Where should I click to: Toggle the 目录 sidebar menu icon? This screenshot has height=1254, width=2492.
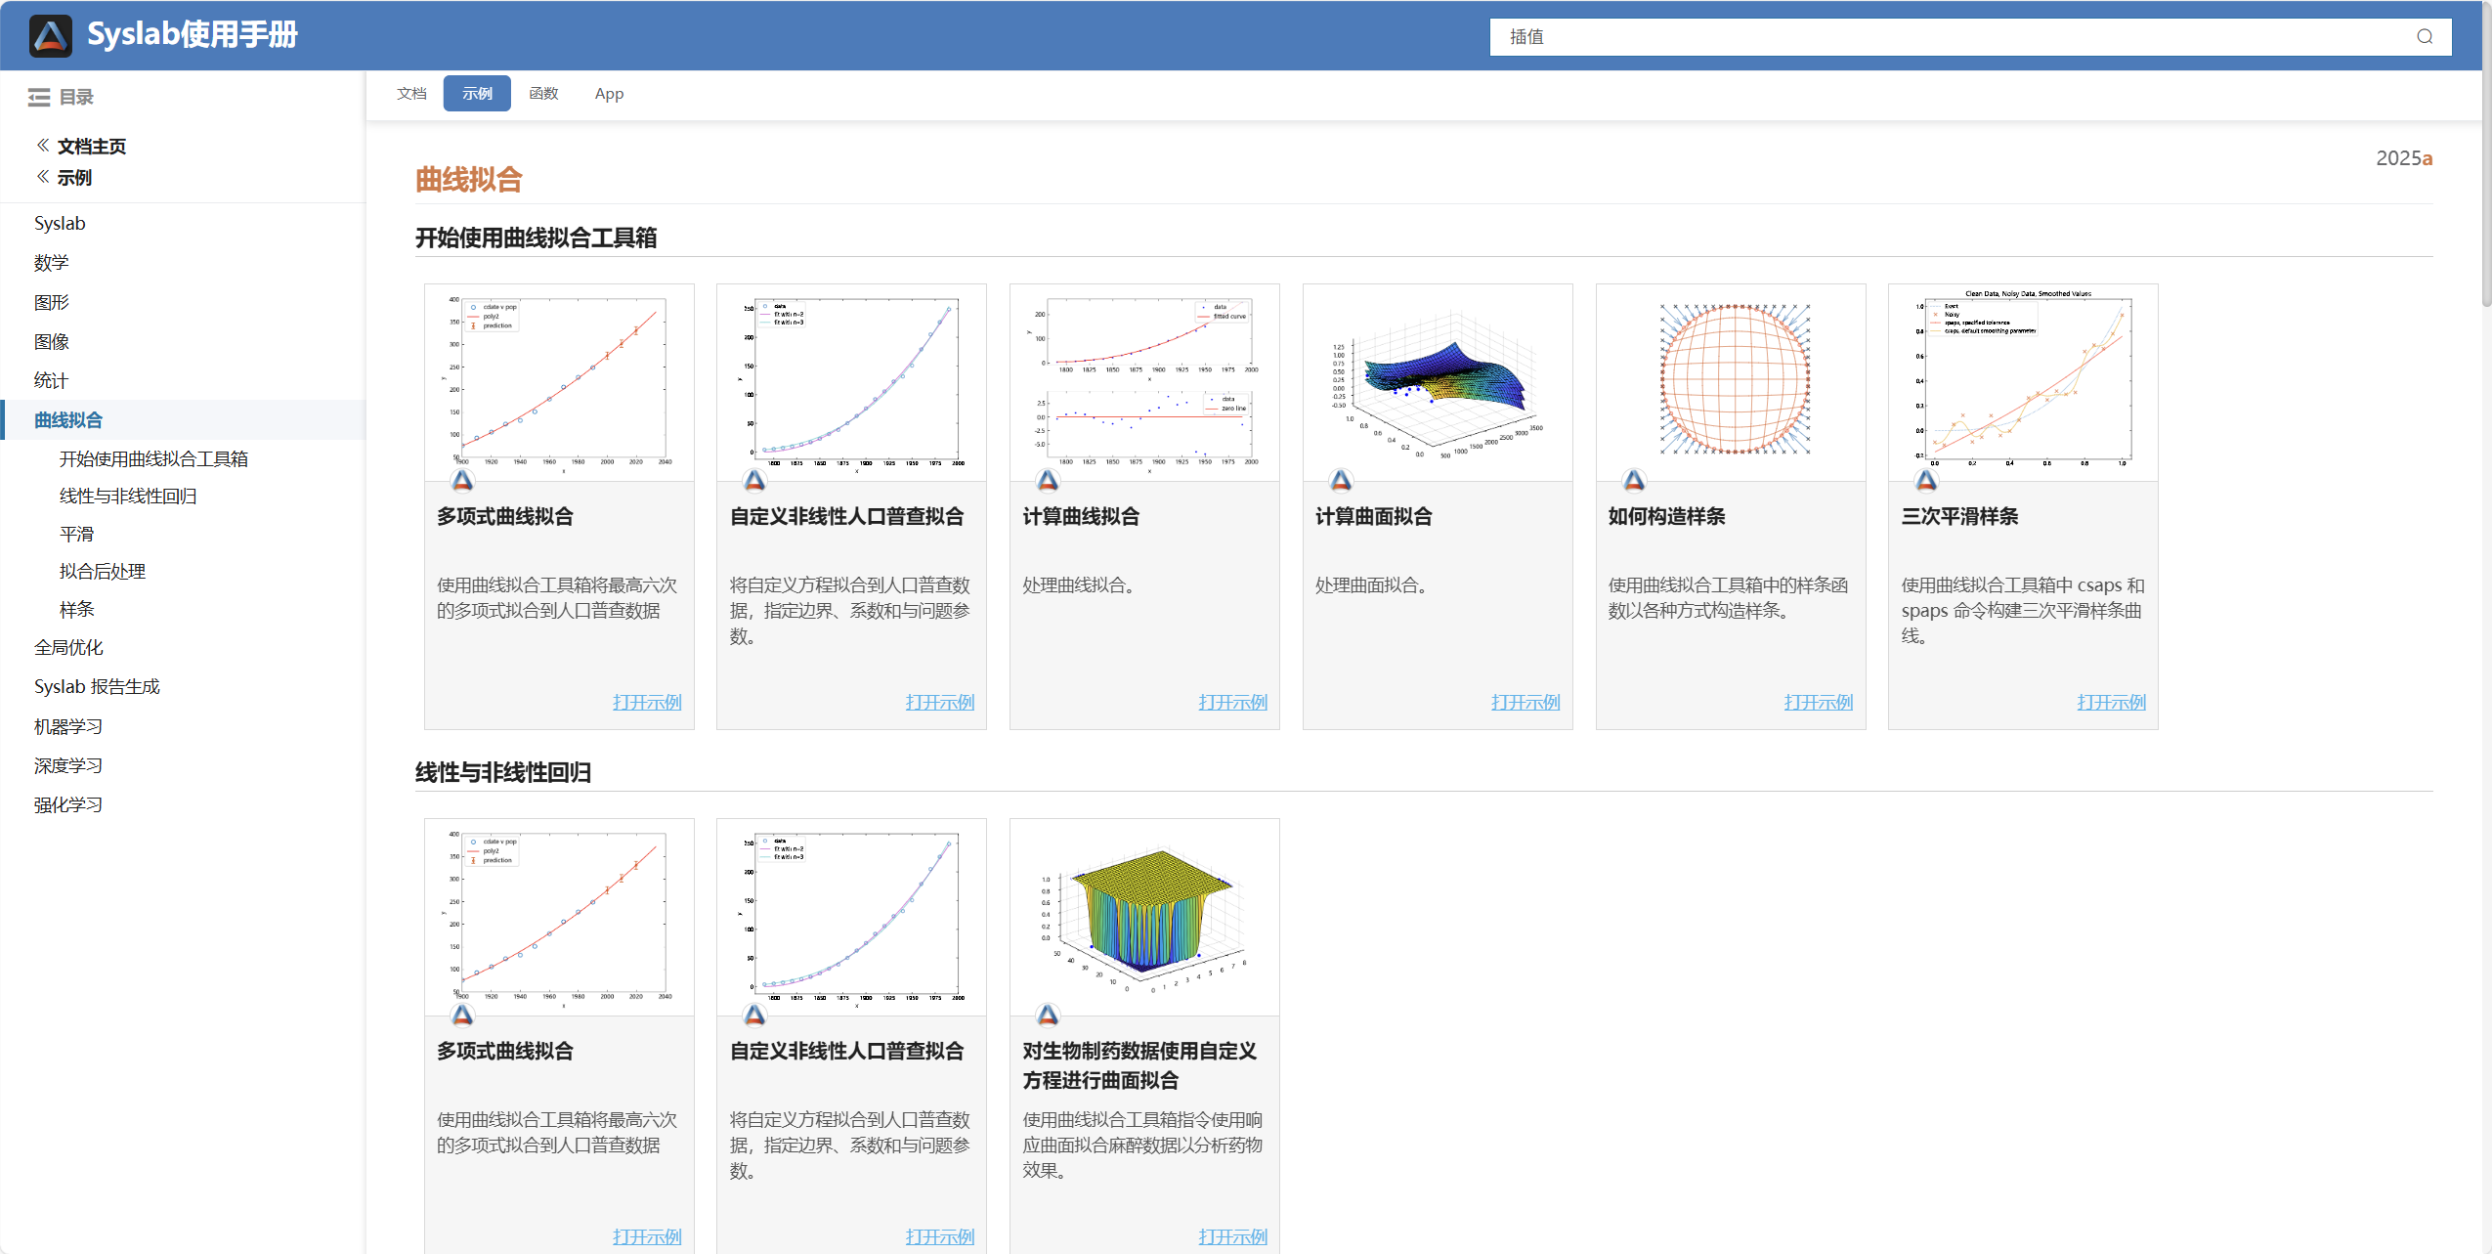pyautogui.click(x=39, y=97)
